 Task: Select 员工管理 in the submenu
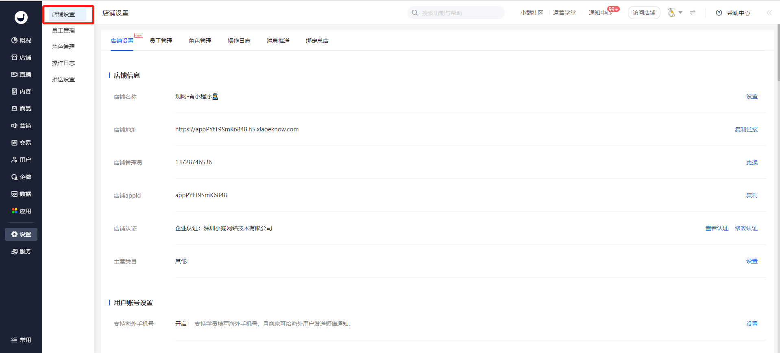[x=63, y=31]
